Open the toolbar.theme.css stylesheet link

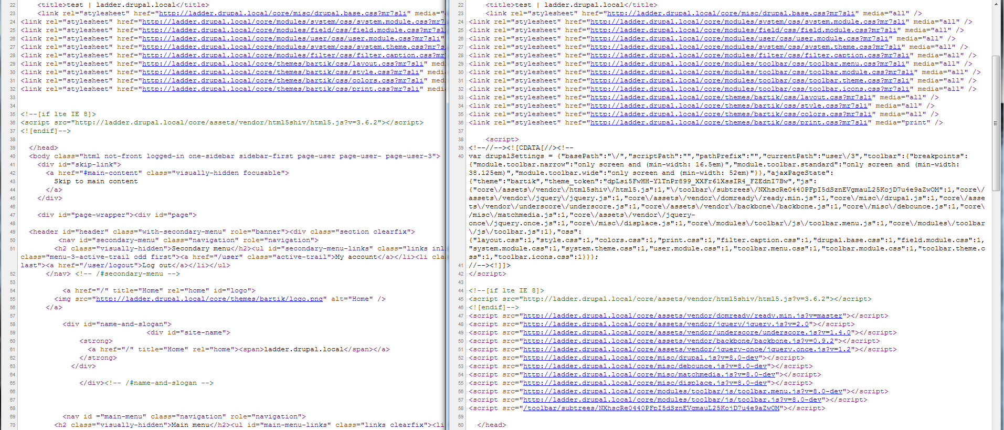click(x=750, y=80)
